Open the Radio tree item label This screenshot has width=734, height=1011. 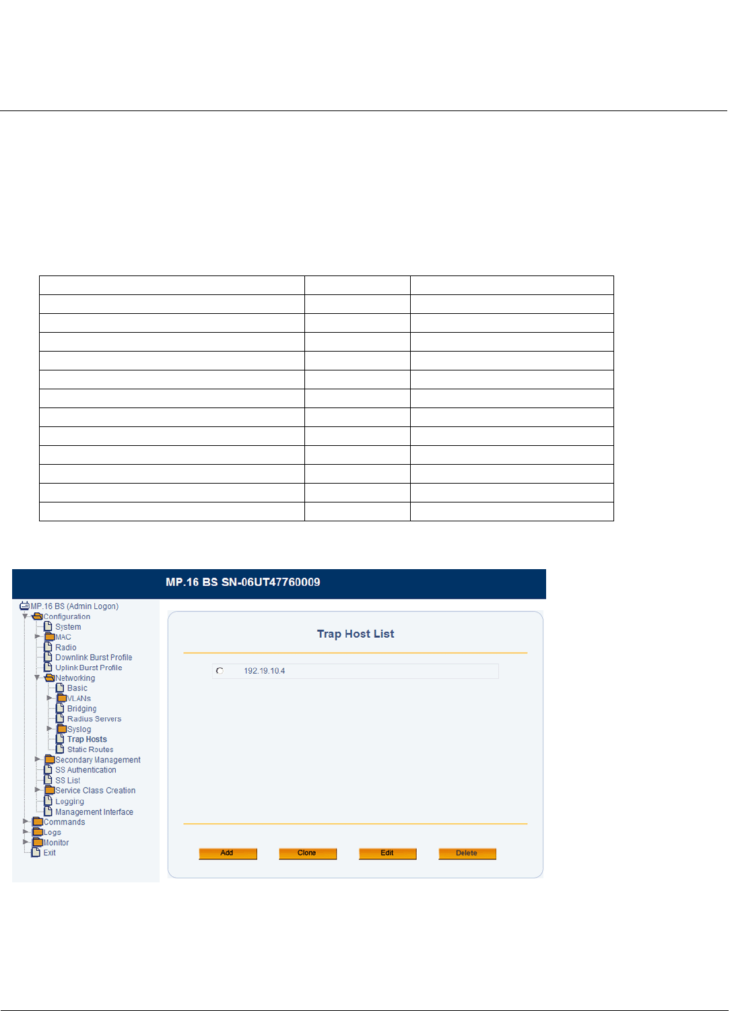(66, 647)
